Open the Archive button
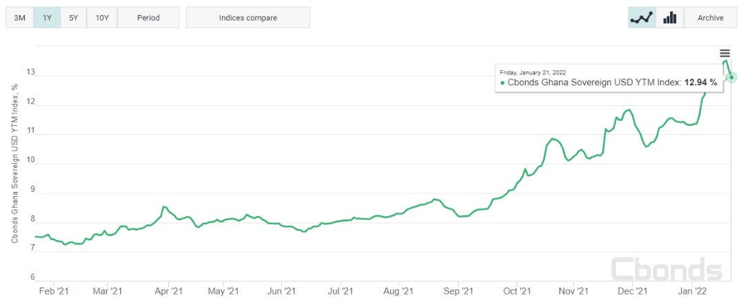The width and height of the screenshot is (743, 302). [x=710, y=17]
